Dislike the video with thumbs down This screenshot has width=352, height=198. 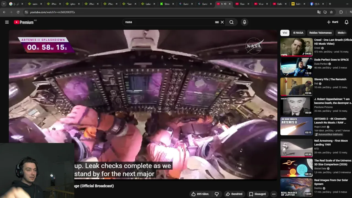tap(217, 194)
